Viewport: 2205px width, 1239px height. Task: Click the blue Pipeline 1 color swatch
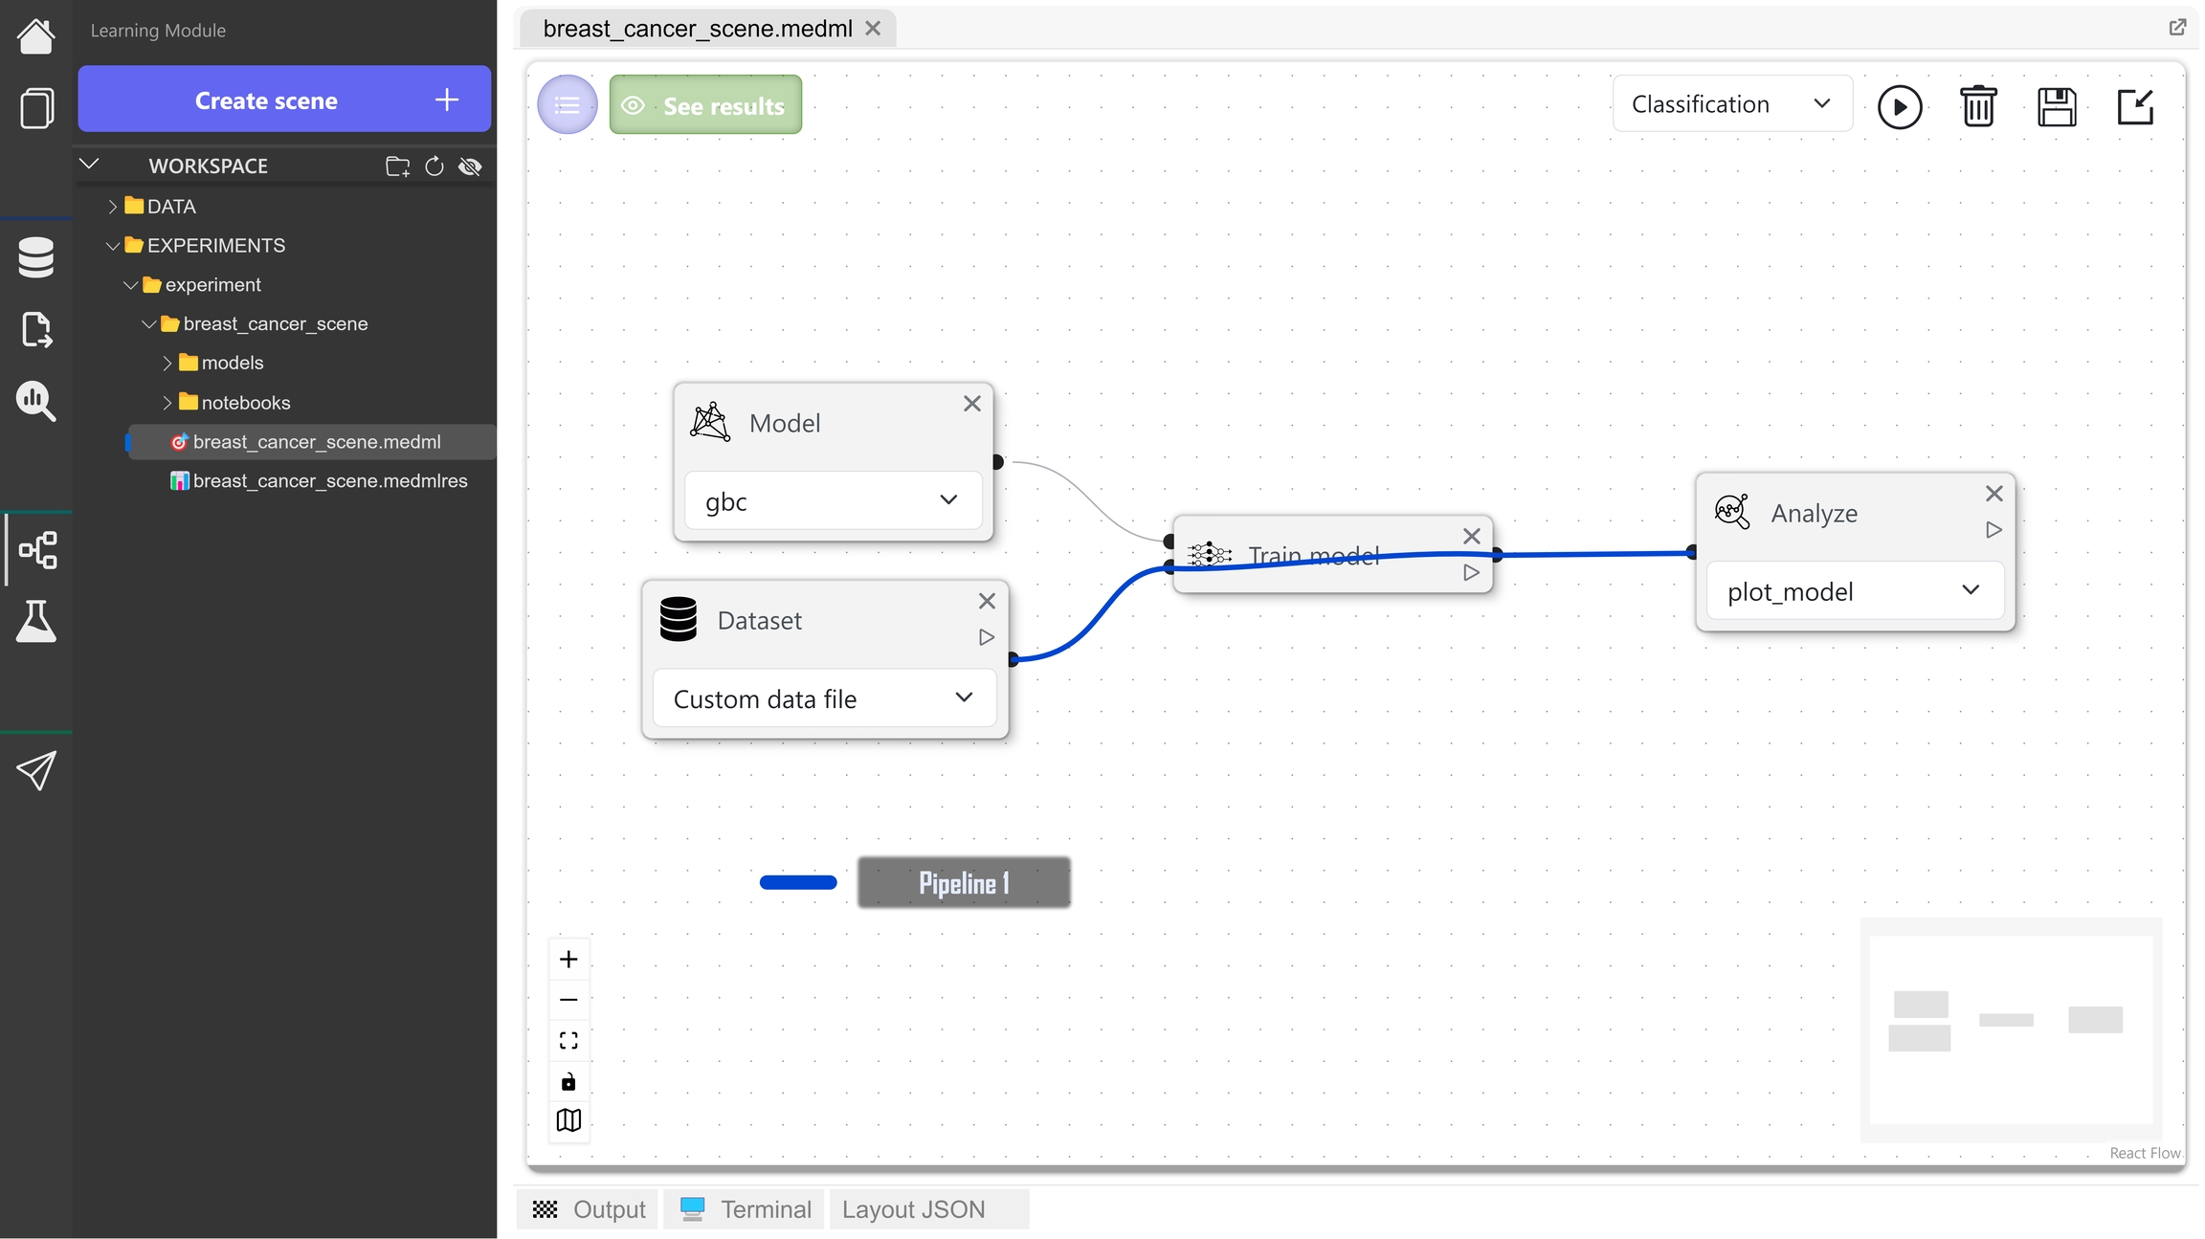point(797,883)
